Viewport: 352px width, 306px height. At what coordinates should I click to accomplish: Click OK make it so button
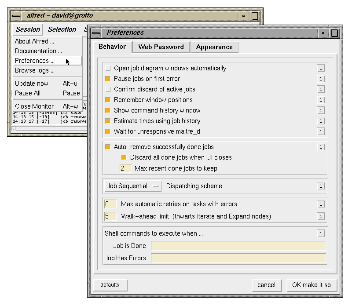point(312,285)
